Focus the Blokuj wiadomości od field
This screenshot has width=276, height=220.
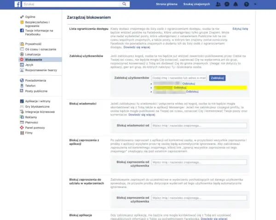pos(199,126)
